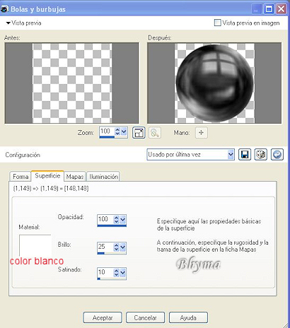Screen dimensions: 290x328
Task: Click the zoom magnifier icon beside Zoom
Action: pos(155,133)
